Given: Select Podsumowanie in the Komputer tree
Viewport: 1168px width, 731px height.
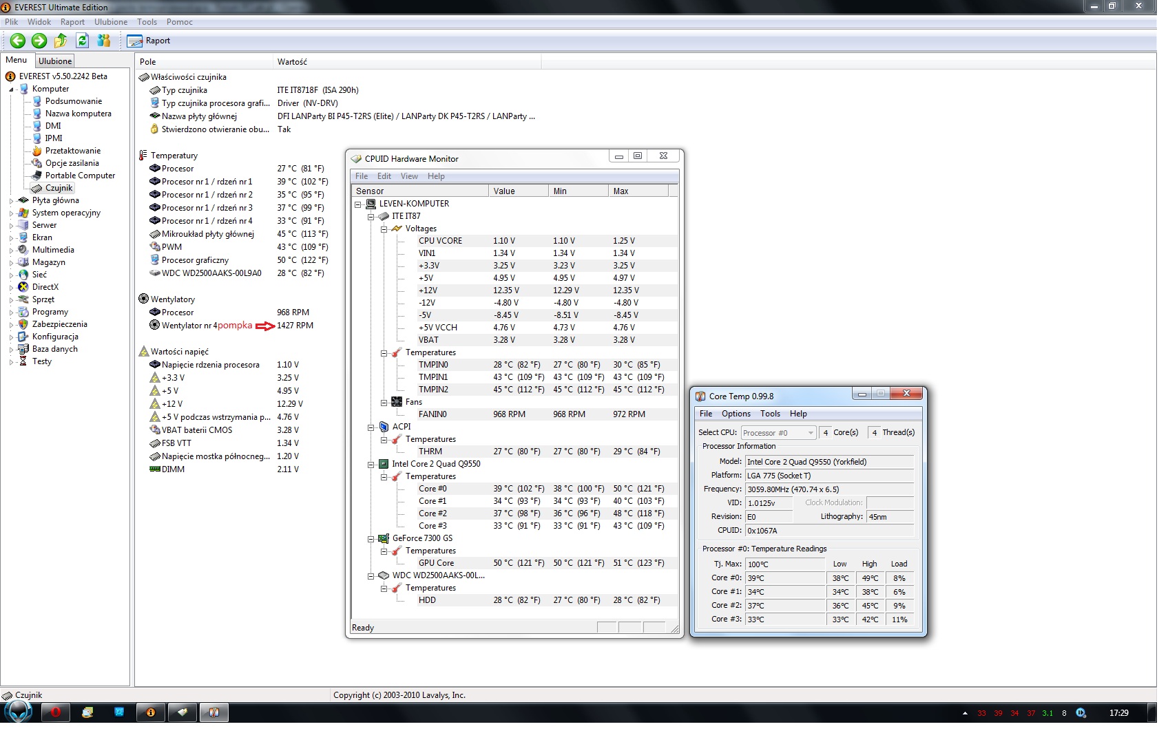Looking at the screenshot, I should click(x=73, y=101).
